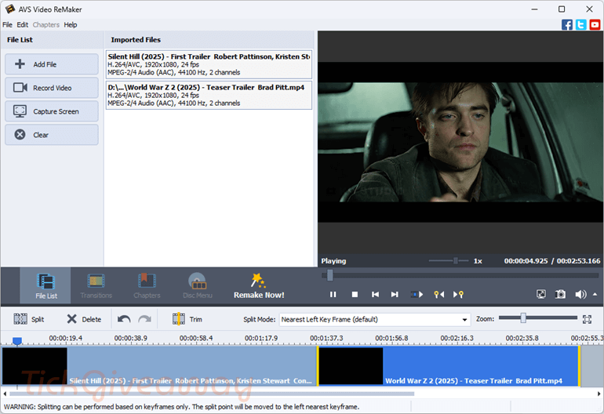Screen dimensions: 604x414
Task: Switch to the Transitions tab
Action: point(96,285)
